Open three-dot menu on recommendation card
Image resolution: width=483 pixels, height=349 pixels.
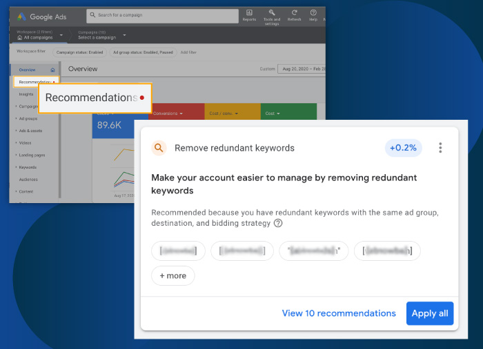440,148
